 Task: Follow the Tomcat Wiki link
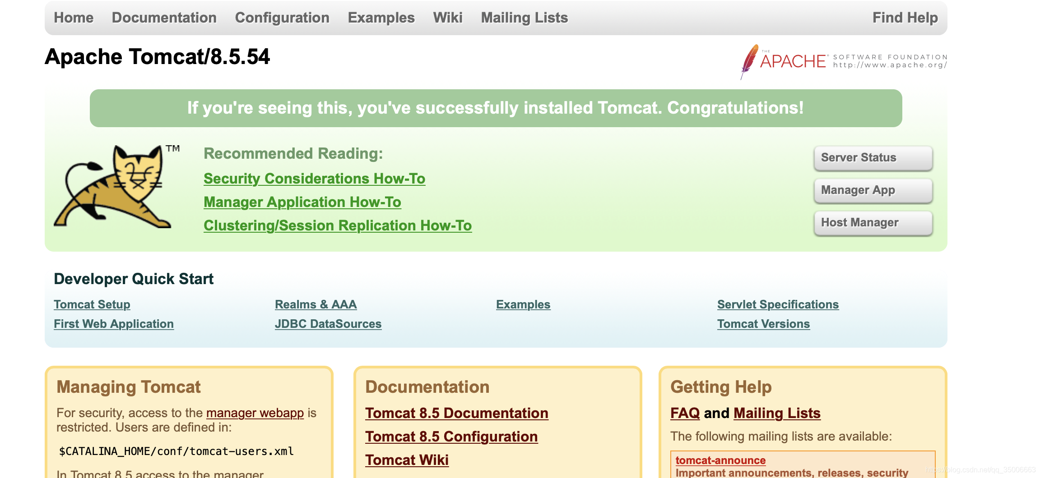[x=407, y=460]
